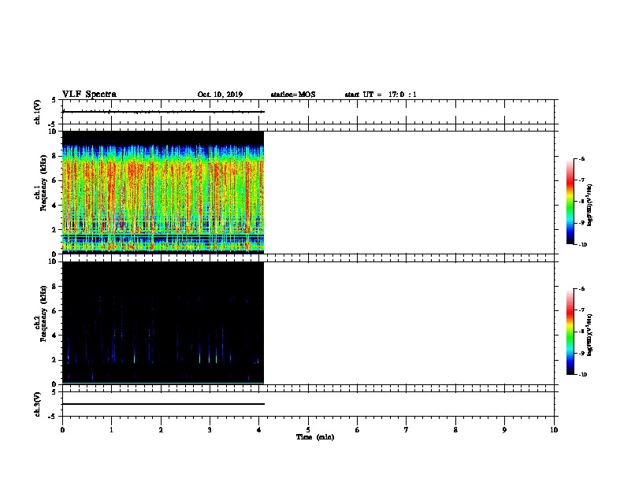Click the ch.1 color bar units label
Viewport: 624px width, 482px height.
tap(589, 205)
